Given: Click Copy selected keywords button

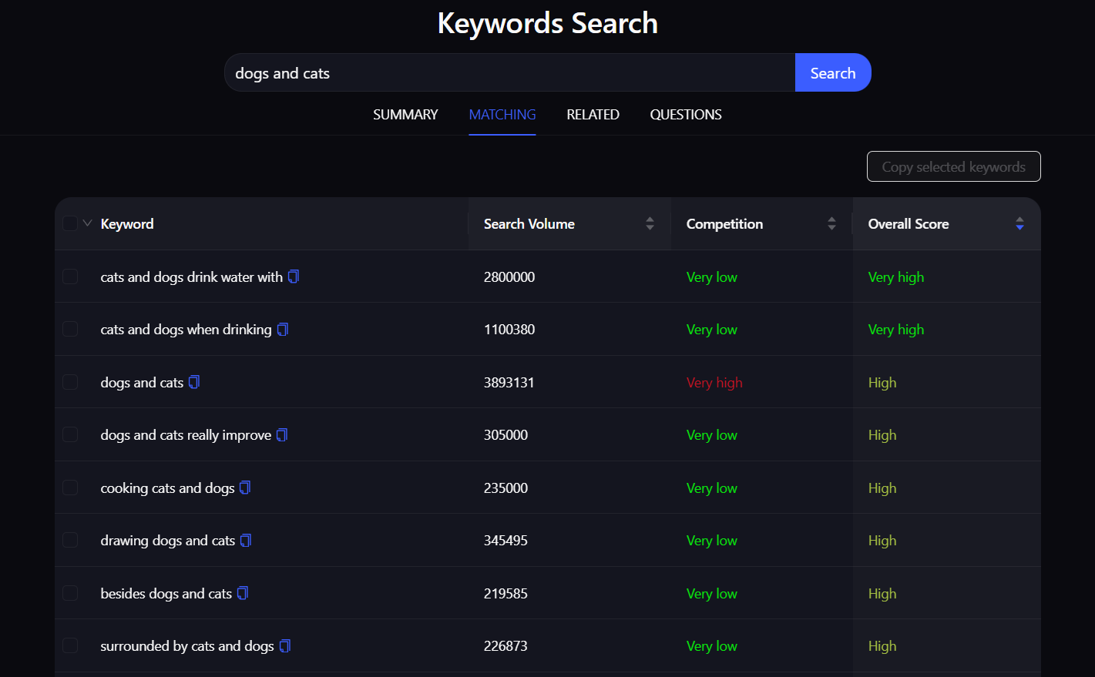Looking at the screenshot, I should pos(953,166).
